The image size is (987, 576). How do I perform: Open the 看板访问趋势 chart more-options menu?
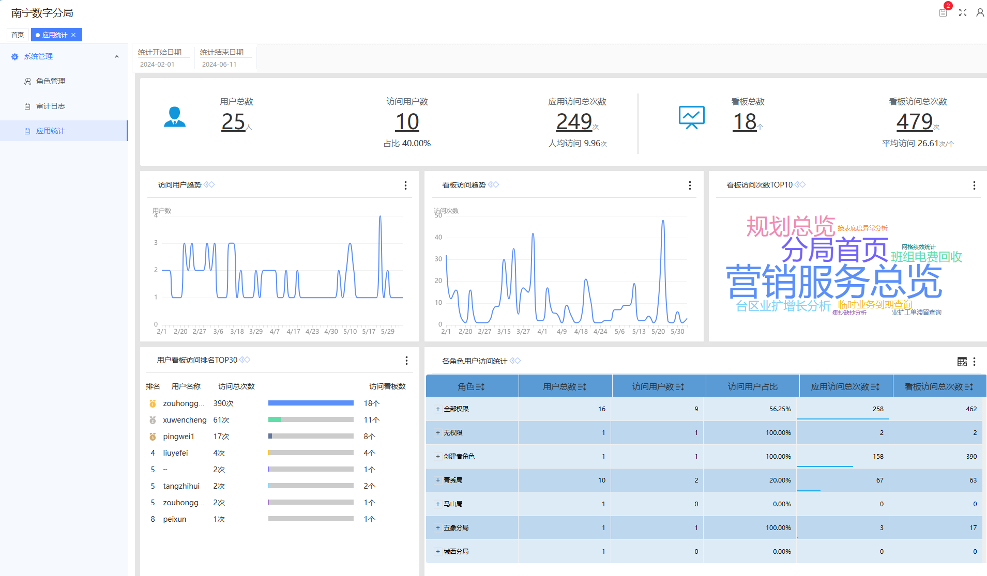coord(690,185)
